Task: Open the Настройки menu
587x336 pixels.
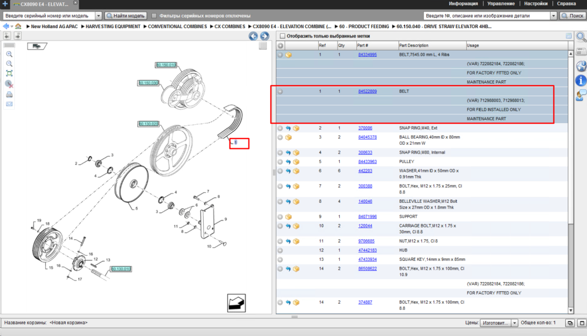Action: pyautogui.click(x=536, y=4)
